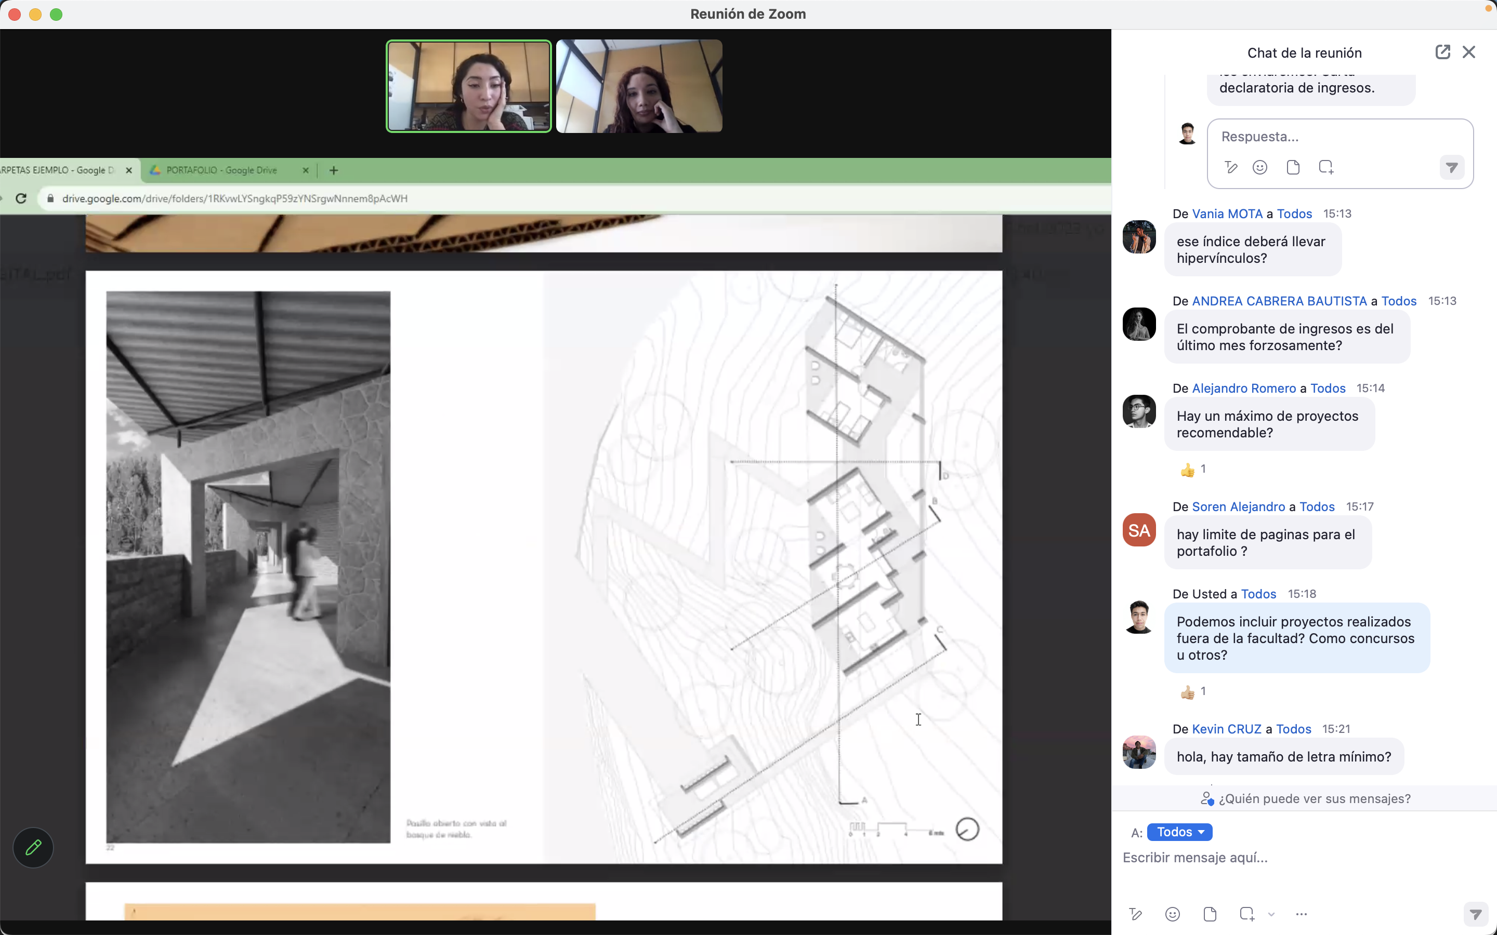Click the send arrow for the main message
1497x935 pixels.
pos(1475,914)
